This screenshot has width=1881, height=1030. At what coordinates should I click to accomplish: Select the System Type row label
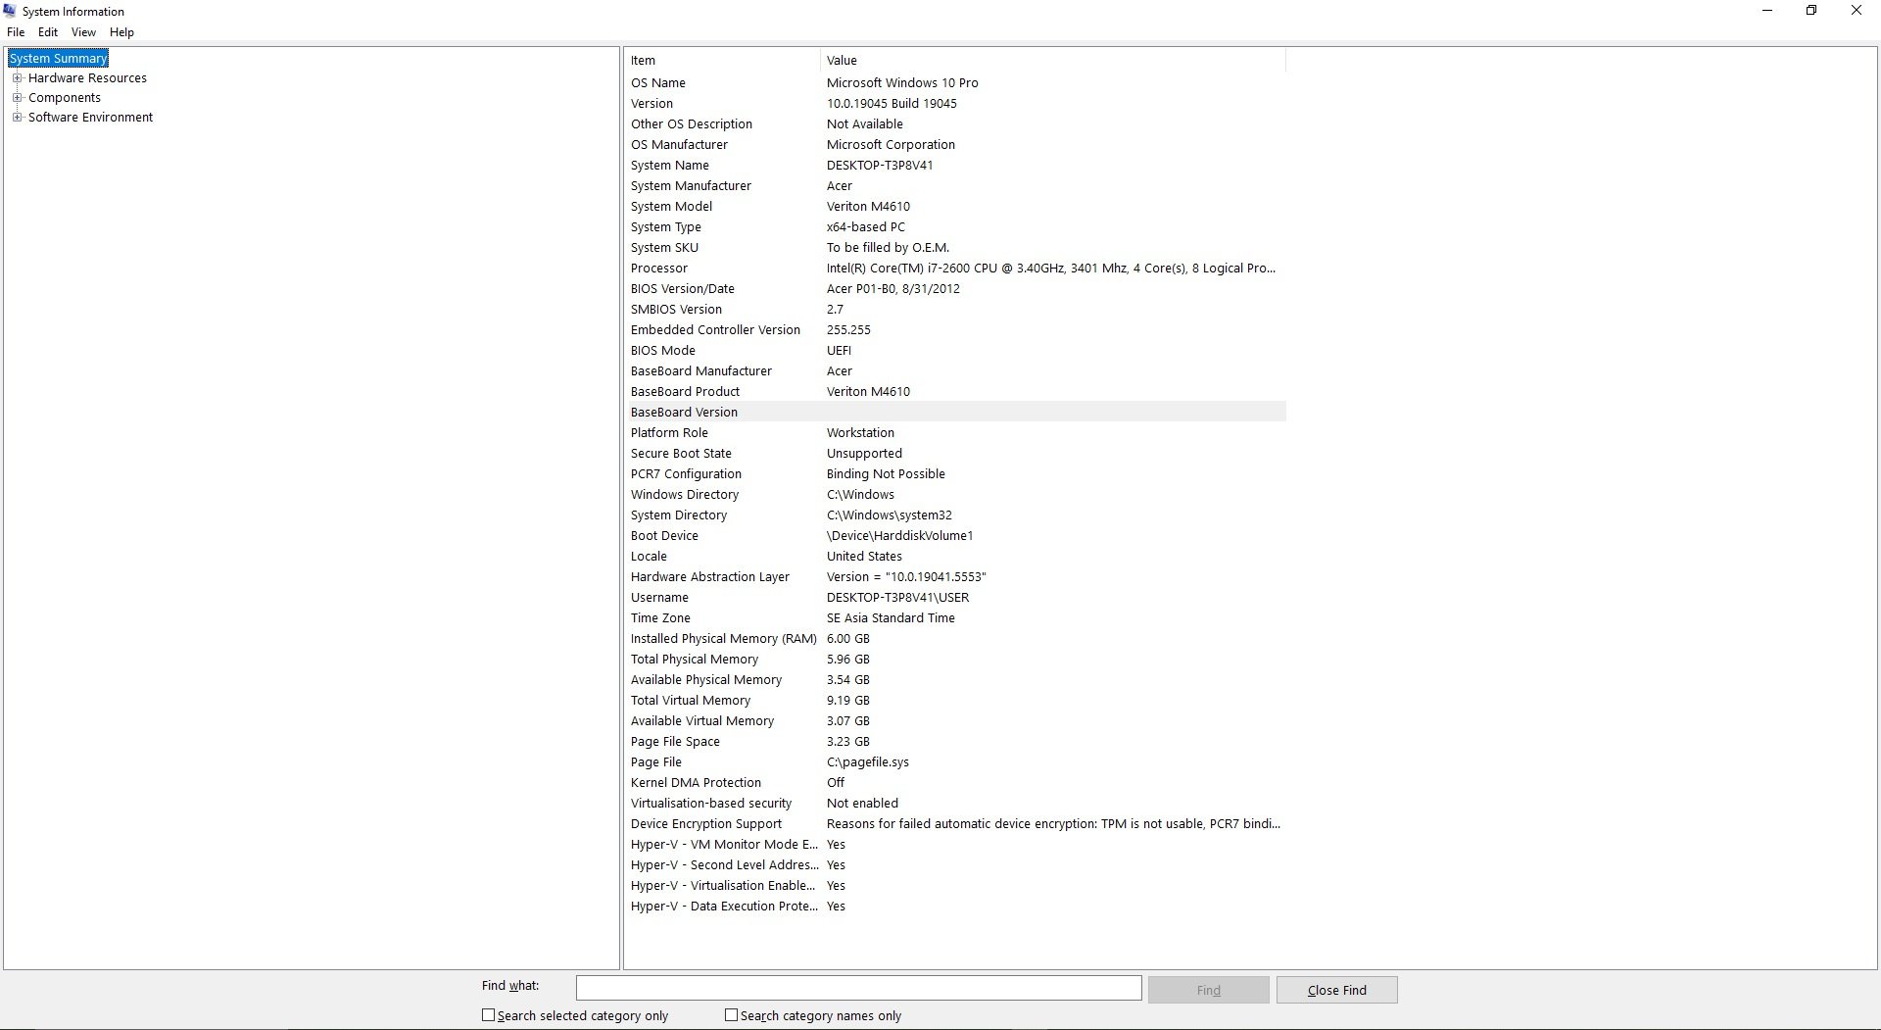coord(666,227)
